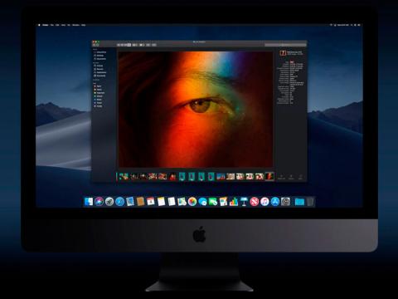Open Trash in the Dock

310,202
